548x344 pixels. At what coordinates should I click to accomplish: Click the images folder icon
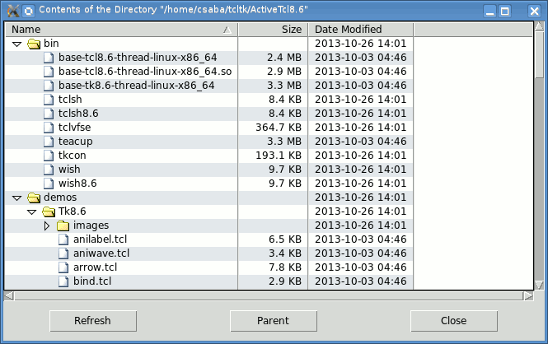click(63, 225)
